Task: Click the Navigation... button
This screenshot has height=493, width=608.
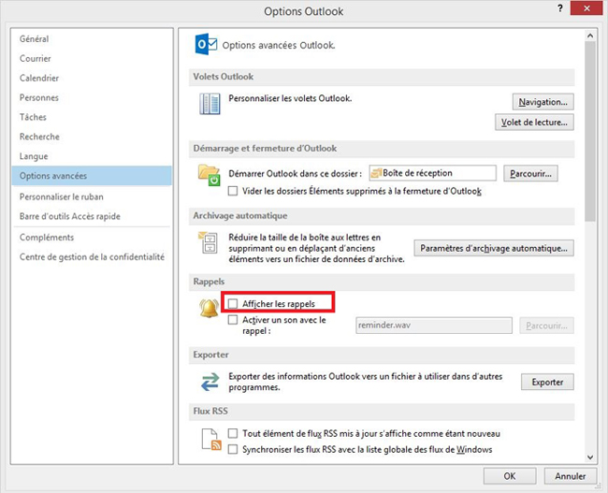Action: click(x=543, y=102)
